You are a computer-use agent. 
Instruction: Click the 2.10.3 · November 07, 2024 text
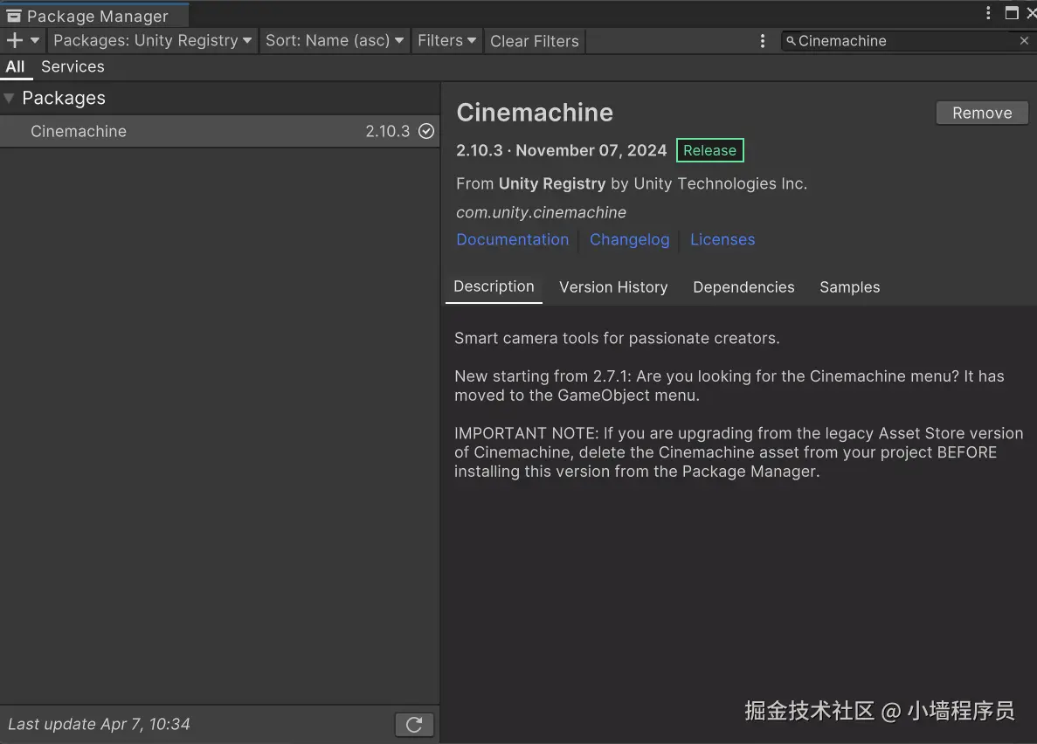[x=562, y=150]
